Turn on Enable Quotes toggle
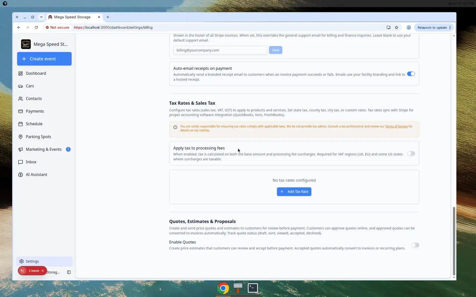Image resolution: width=476 pixels, height=297 pixels. coord(415,245)
